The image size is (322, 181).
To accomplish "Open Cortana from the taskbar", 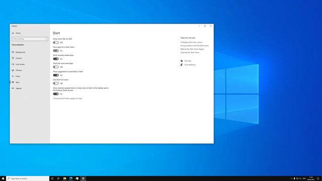I will [x=52, y=178].
